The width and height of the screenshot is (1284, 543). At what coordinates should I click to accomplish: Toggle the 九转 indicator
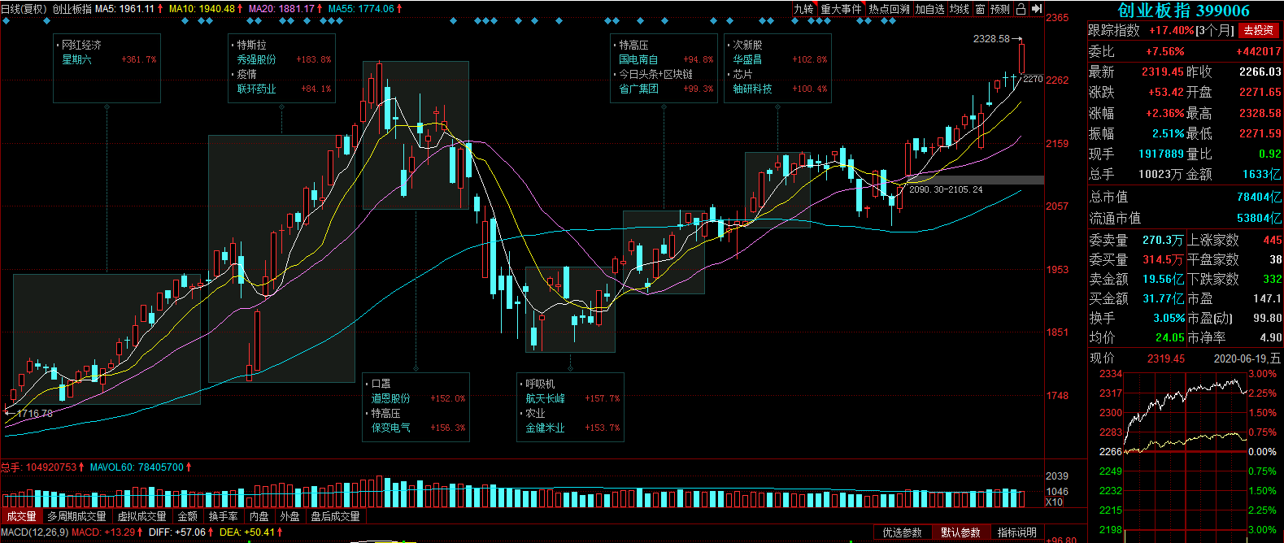point(803,9)
